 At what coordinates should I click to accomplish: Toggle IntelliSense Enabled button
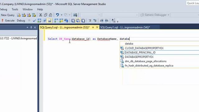click(49, 21)
